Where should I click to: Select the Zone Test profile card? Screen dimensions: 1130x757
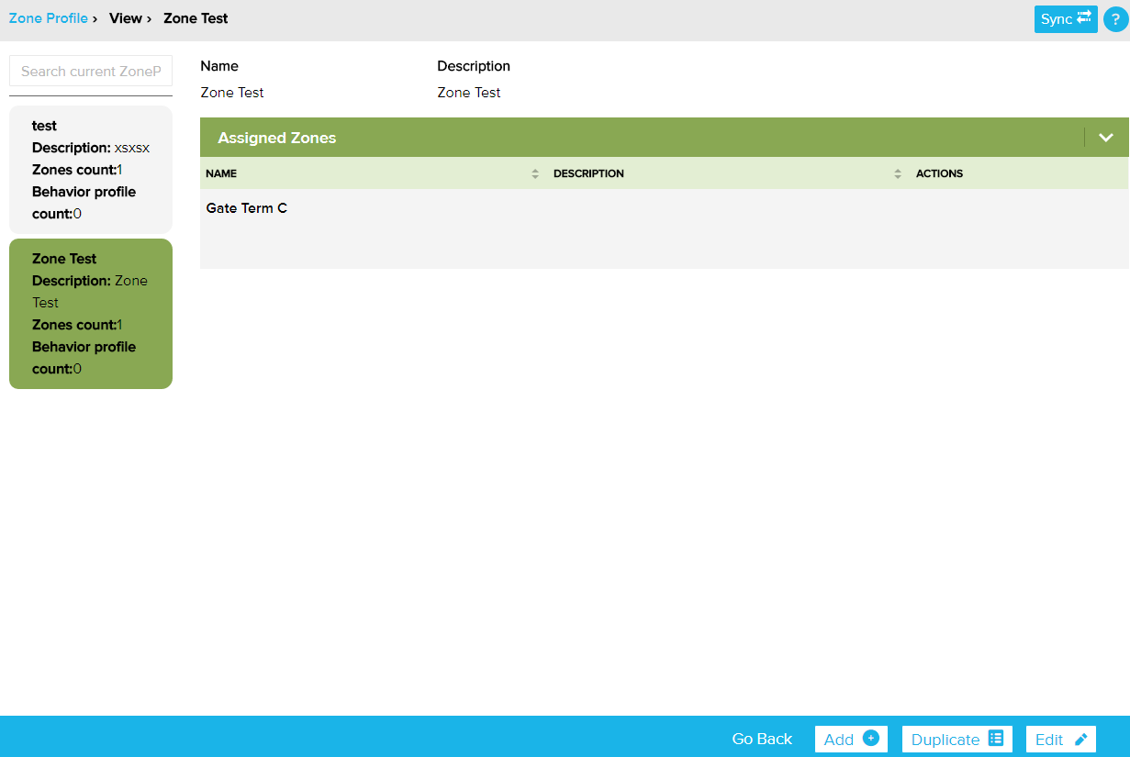click(90, 313)
